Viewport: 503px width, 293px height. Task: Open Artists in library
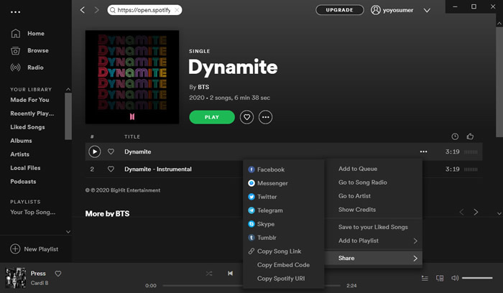[19, 154]
